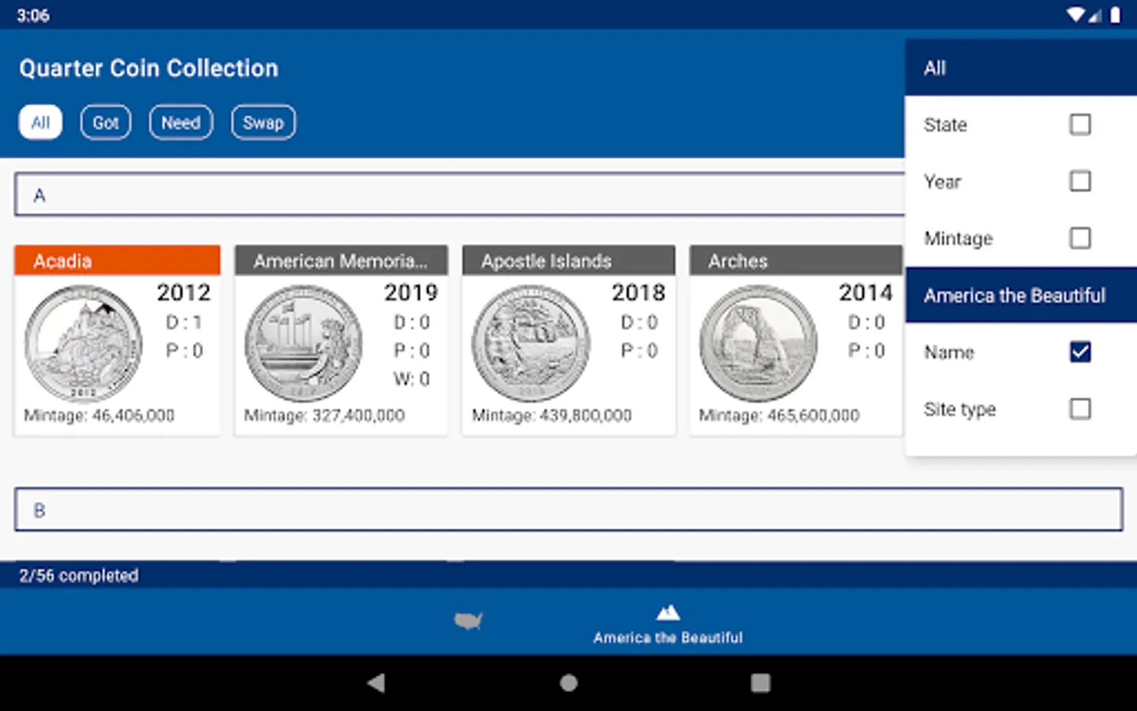The height and width of the screenshot is (711, 1137).
Task: Choose the Name menu label
Action: pos(949,352)
